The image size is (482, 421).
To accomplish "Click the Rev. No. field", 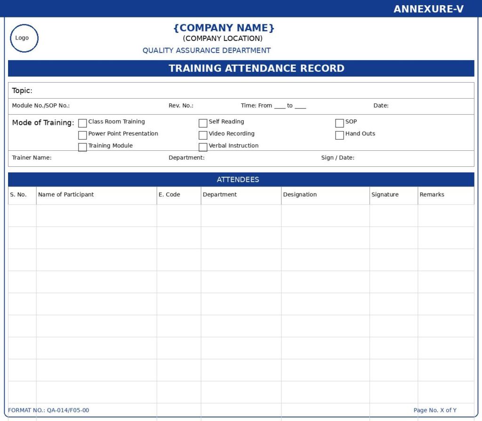I will tap(181, 106).
